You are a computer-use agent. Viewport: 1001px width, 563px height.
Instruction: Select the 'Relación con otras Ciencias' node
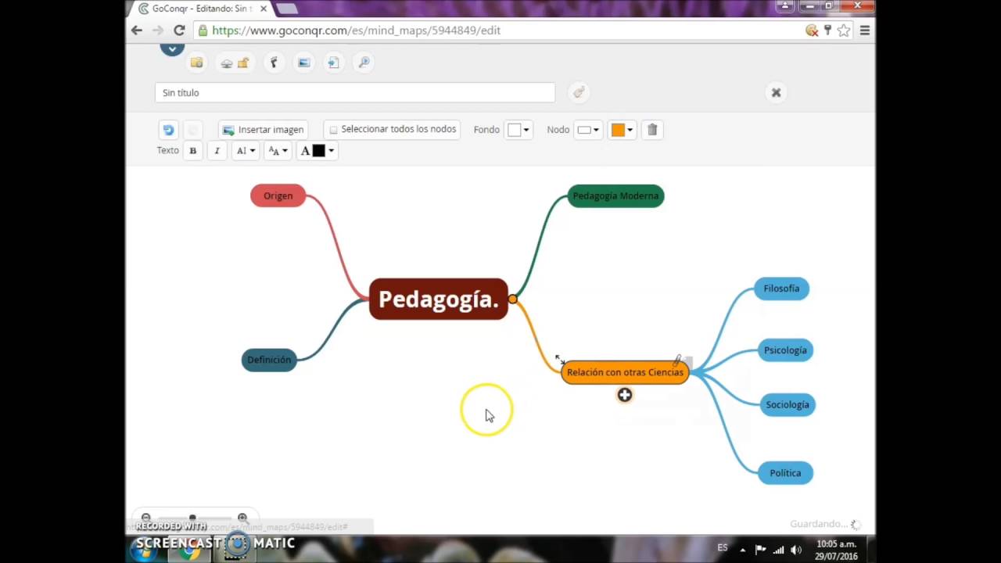click(625, 372)
